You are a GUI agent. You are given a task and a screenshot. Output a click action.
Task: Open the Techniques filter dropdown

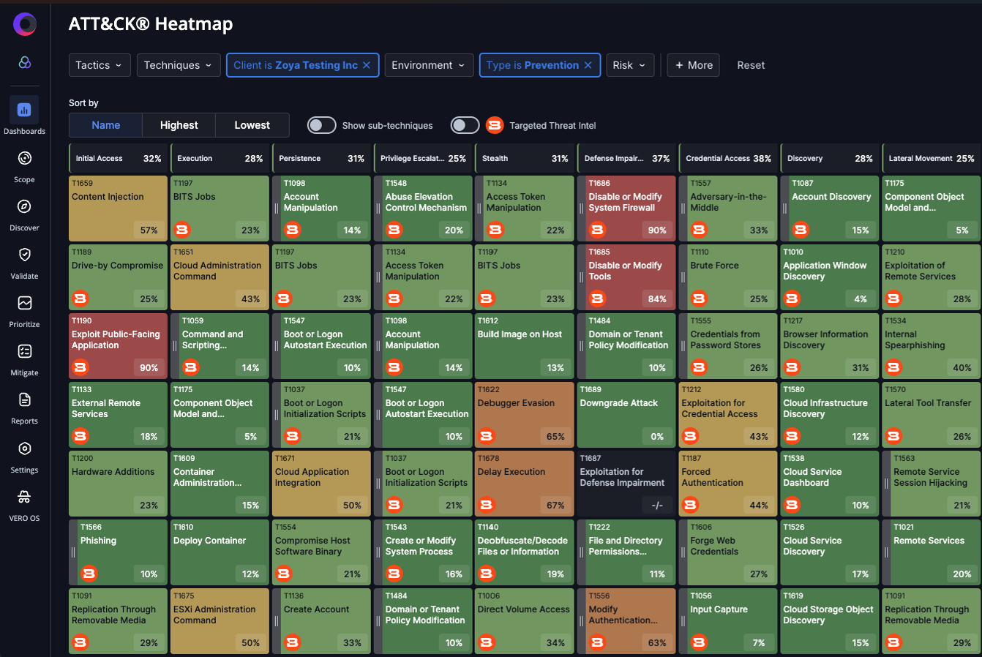click(178, 65)
